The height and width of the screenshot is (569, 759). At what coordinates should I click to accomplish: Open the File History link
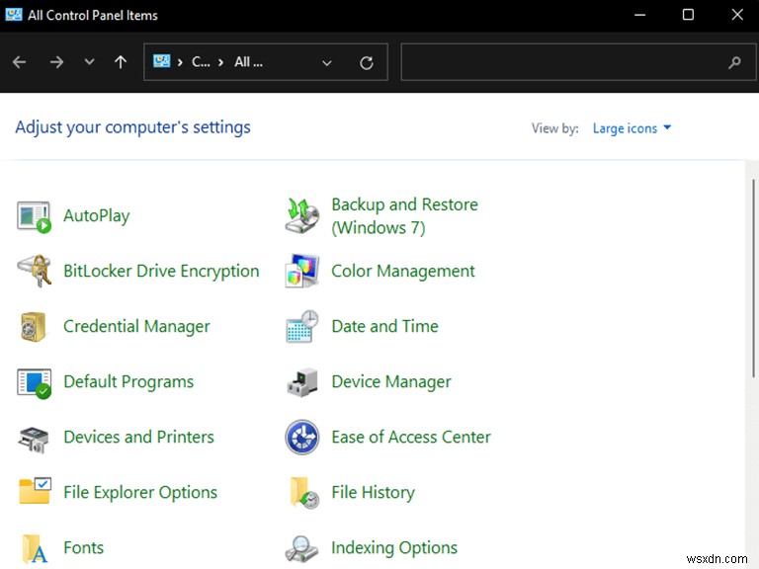(373, 493)
